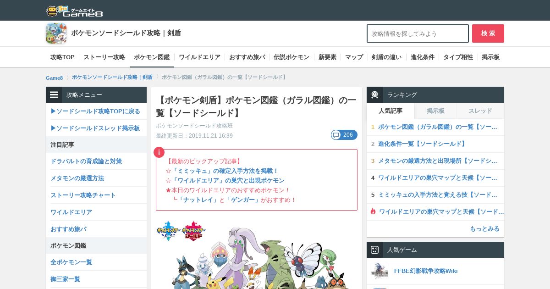Image resolution: width=550 pixels, height=289 pixels.
Task: Open ▶ソードシールドスレッド掲示板 sidebar link
Action: pos(95,128)
